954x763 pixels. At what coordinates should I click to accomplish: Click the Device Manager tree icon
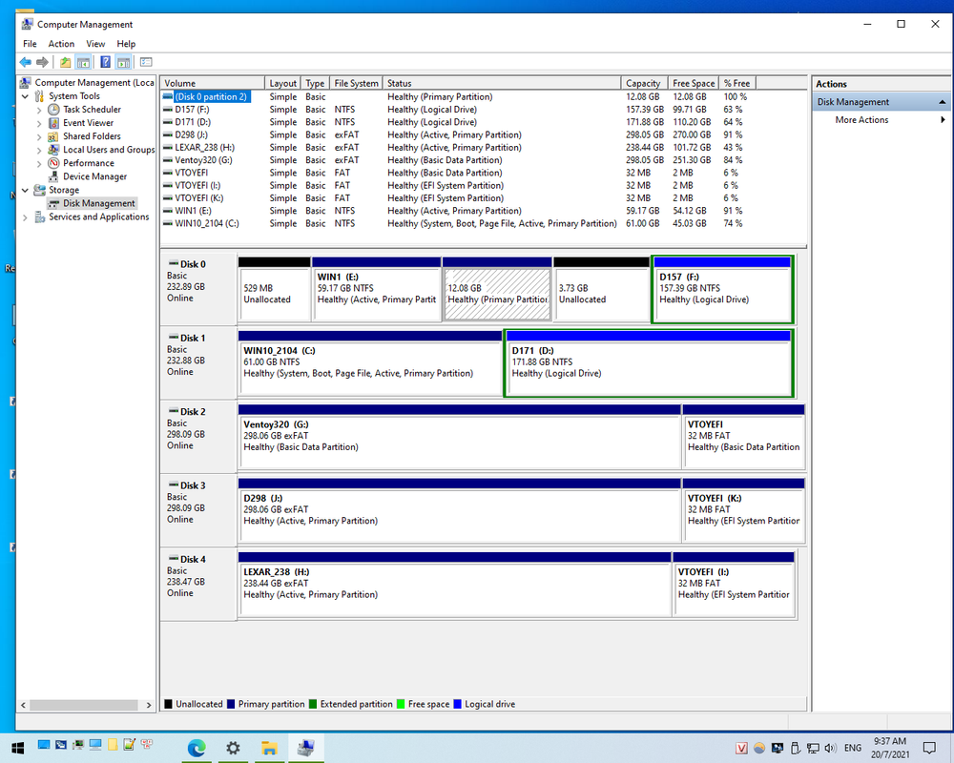point(53,176)
